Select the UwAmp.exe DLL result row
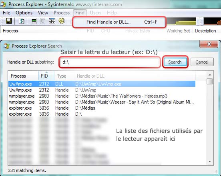The height and width of the screenshot is (176, 221). coord(102,84)
